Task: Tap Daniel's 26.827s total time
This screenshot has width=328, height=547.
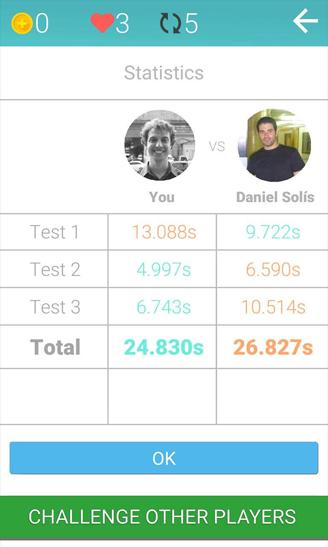Action: point(273,347)
